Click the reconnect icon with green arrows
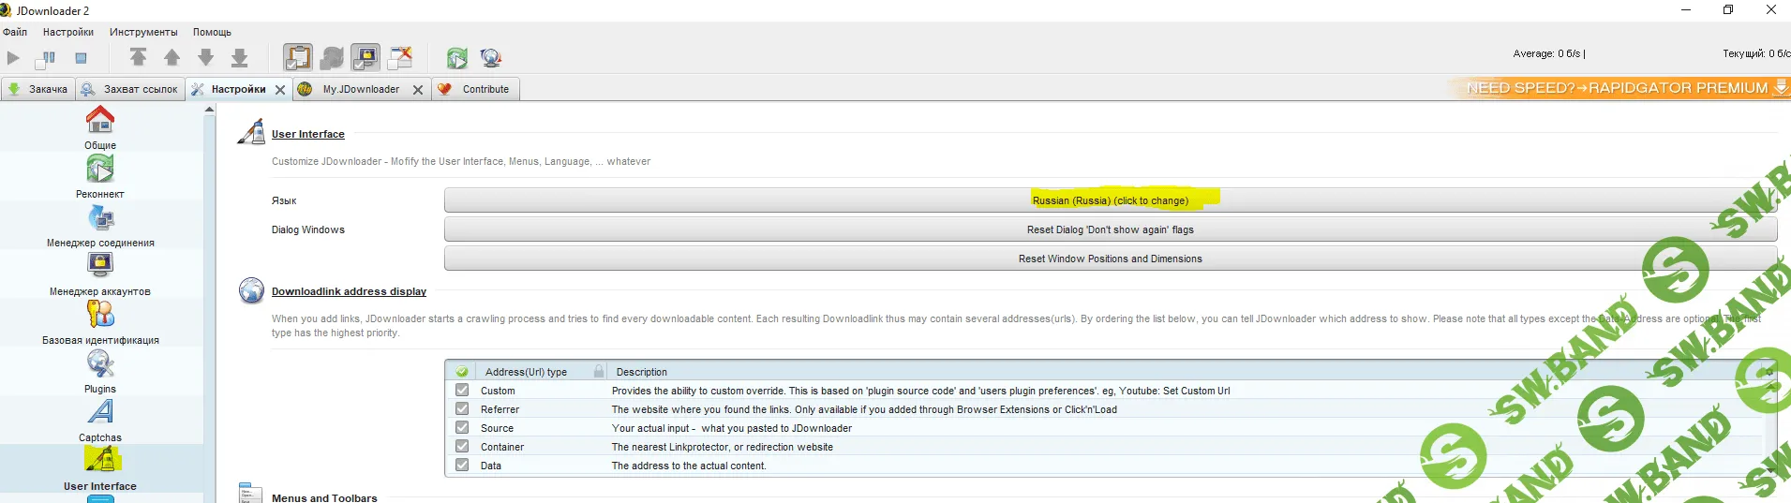Screen dimensions: 1791x503 pyautogui.click(x=456, y=58)
